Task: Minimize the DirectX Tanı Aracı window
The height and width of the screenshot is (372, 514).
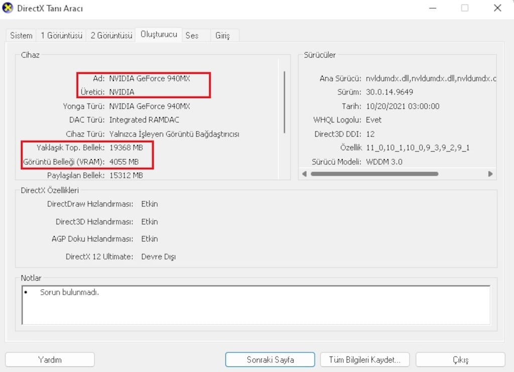Action: click(433, 8)
